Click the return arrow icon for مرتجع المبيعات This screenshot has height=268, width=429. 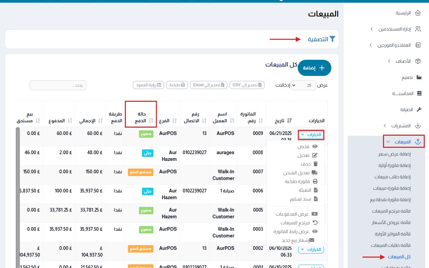tap(315, 223)
